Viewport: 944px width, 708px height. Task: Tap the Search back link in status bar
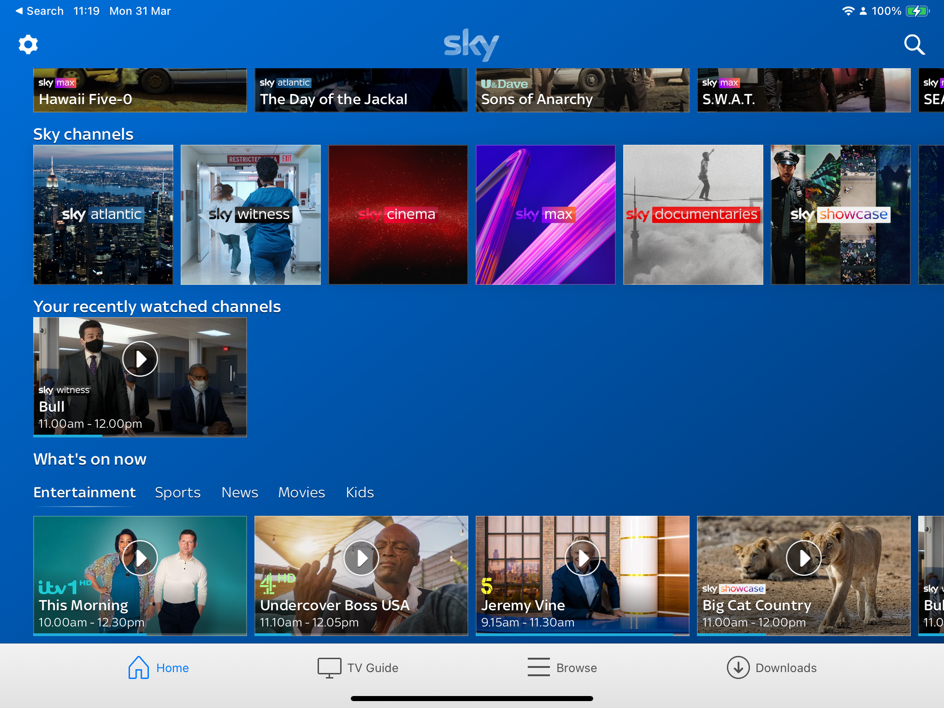[40, 11]
